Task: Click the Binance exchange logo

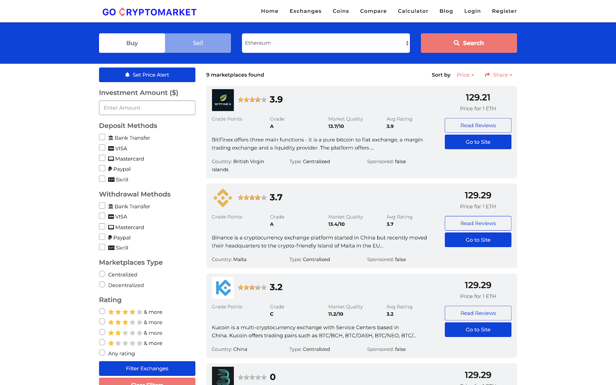Action: point(223,198)
